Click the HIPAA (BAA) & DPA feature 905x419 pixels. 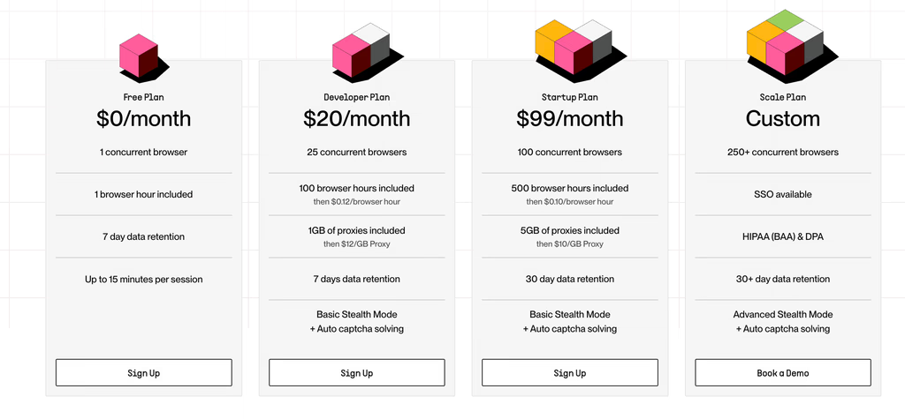783,236
